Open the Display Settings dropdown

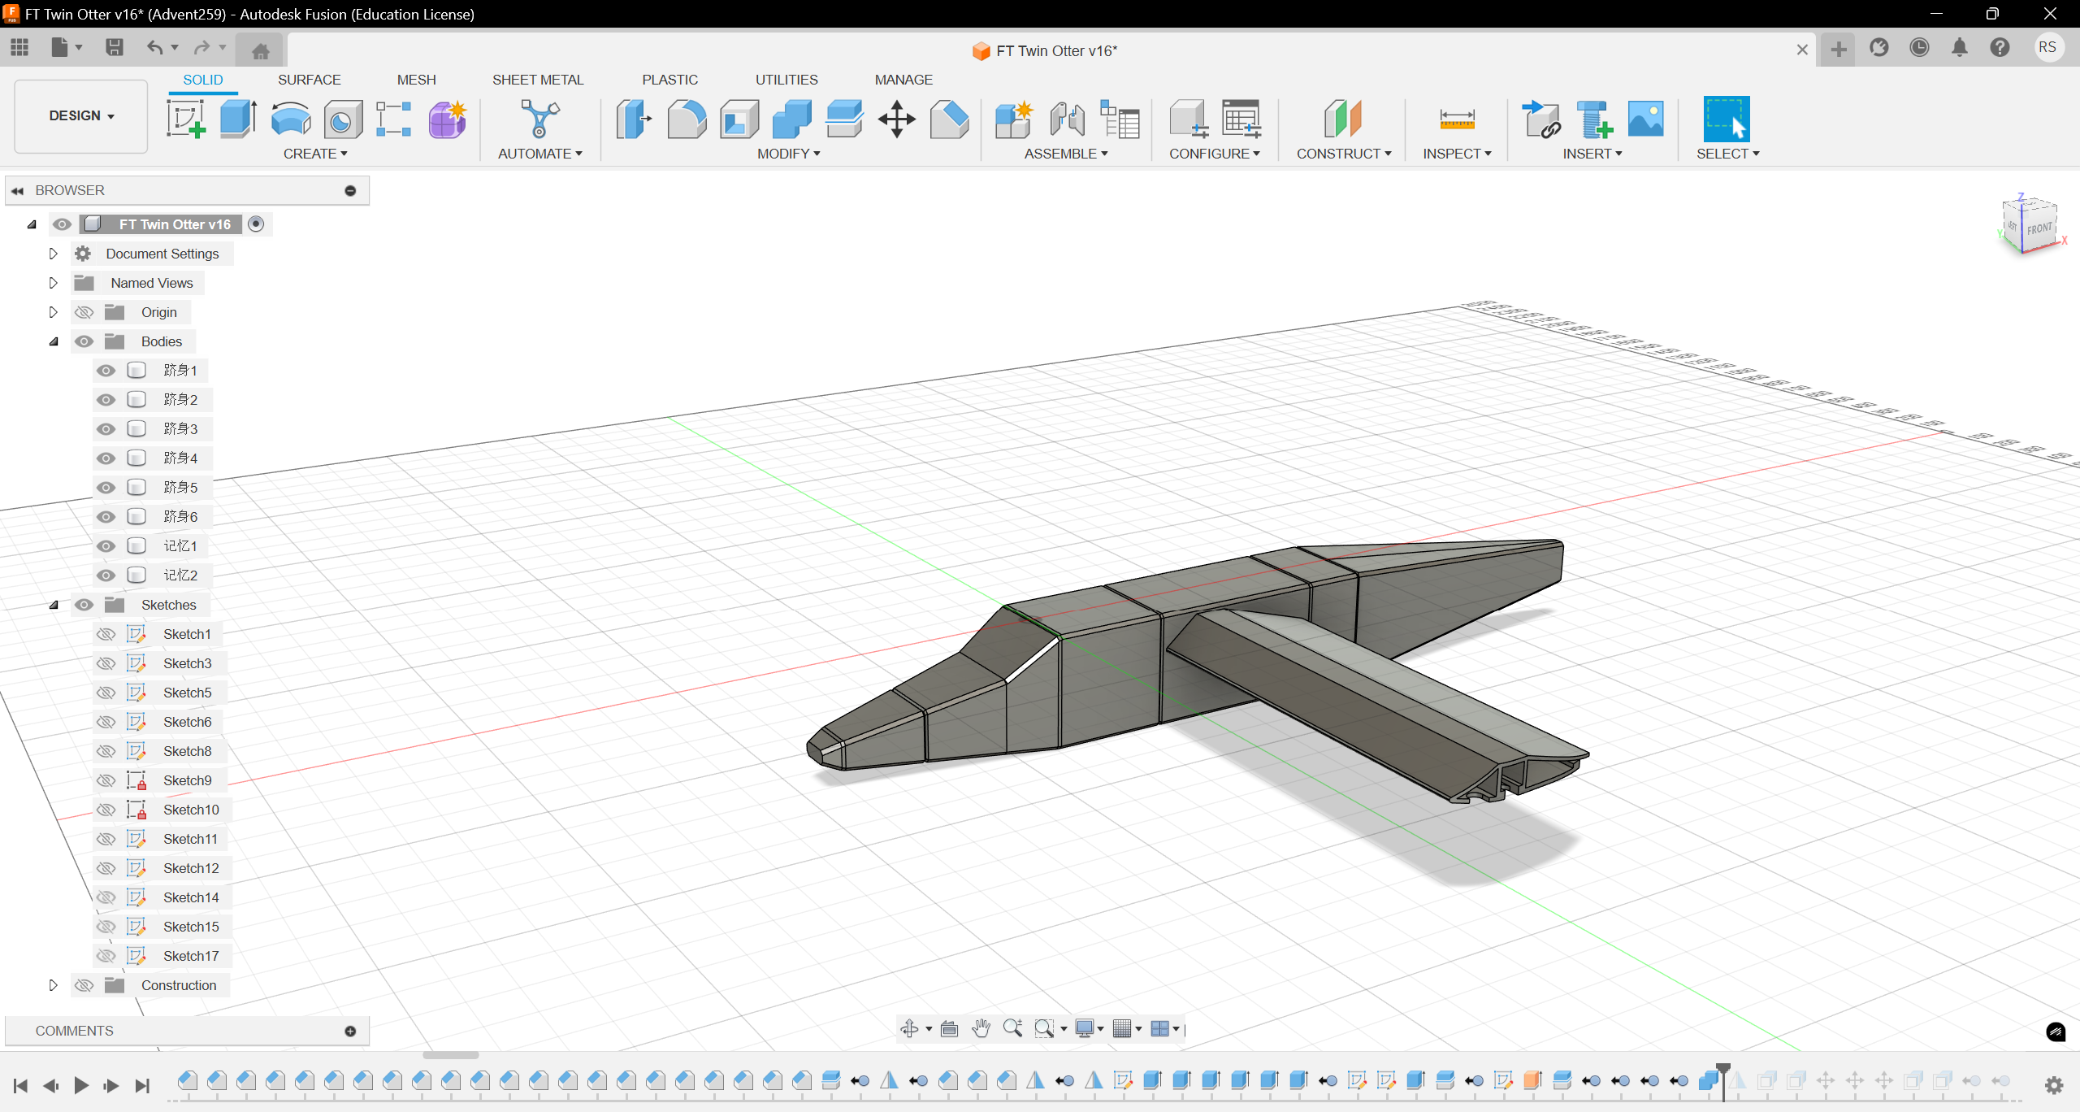pyautogui.click(x=1089, y=1029)
